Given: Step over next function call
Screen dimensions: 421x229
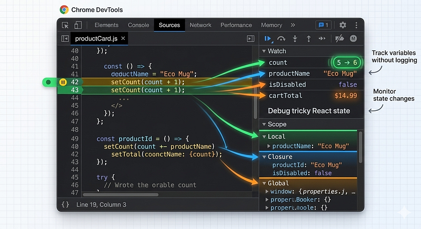Looking at the screenshot, I should 281,39.
